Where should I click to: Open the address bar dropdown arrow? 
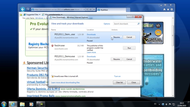click(84, 10)
